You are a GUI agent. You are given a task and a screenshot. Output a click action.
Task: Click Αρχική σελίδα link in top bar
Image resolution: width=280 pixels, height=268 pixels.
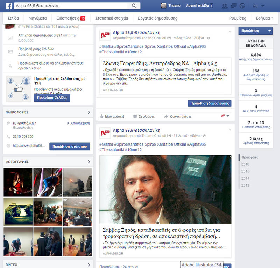197,6
